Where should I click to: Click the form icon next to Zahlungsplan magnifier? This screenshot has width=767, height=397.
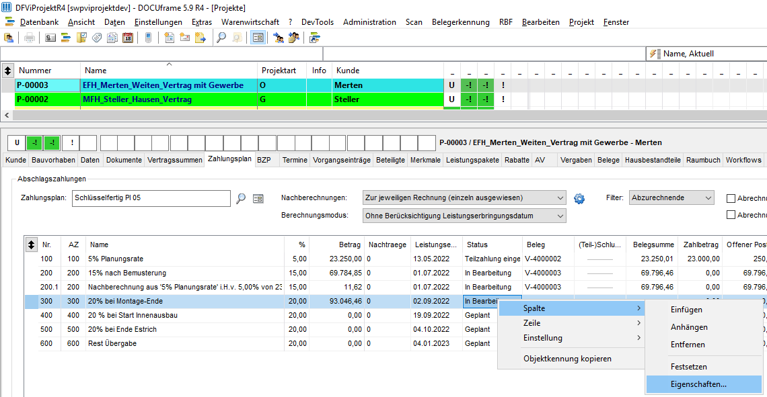(x=258, y=198)
